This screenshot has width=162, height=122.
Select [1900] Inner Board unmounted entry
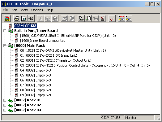43,41
